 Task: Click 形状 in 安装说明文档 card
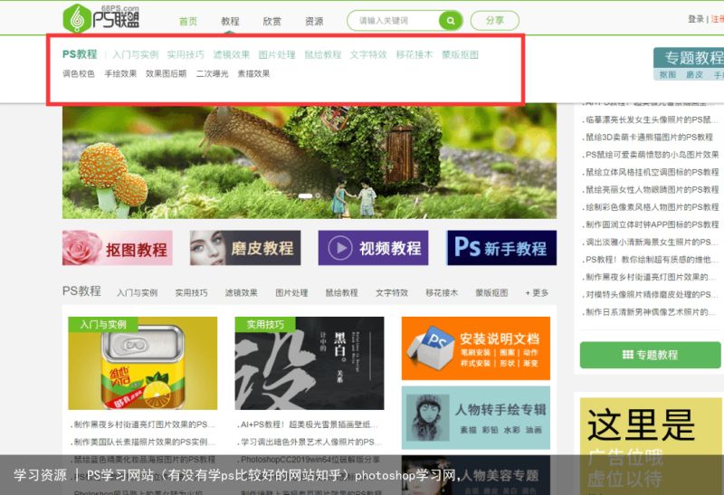[507, 364]
